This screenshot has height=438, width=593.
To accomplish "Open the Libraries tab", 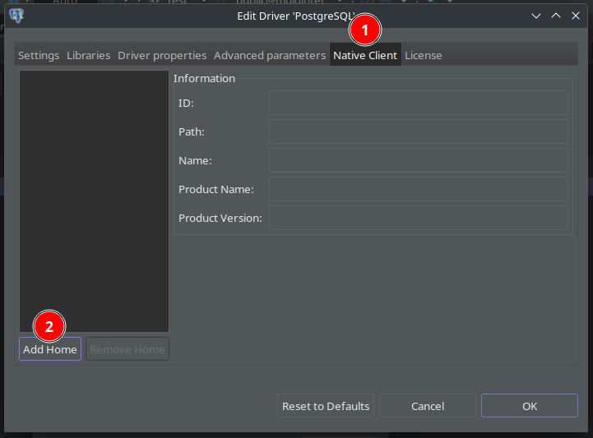I will pyautogui.click(x=89, y=56).
